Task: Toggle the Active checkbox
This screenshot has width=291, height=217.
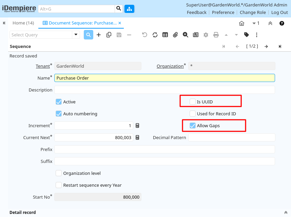Action: 59,102
